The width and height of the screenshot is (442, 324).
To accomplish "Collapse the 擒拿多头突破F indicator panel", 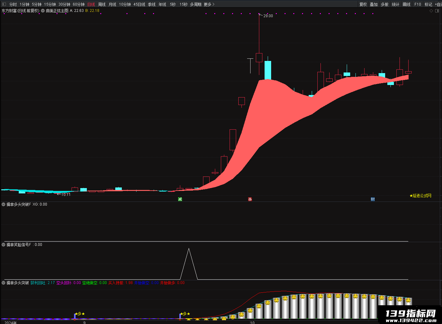I will tap(3, 204).
